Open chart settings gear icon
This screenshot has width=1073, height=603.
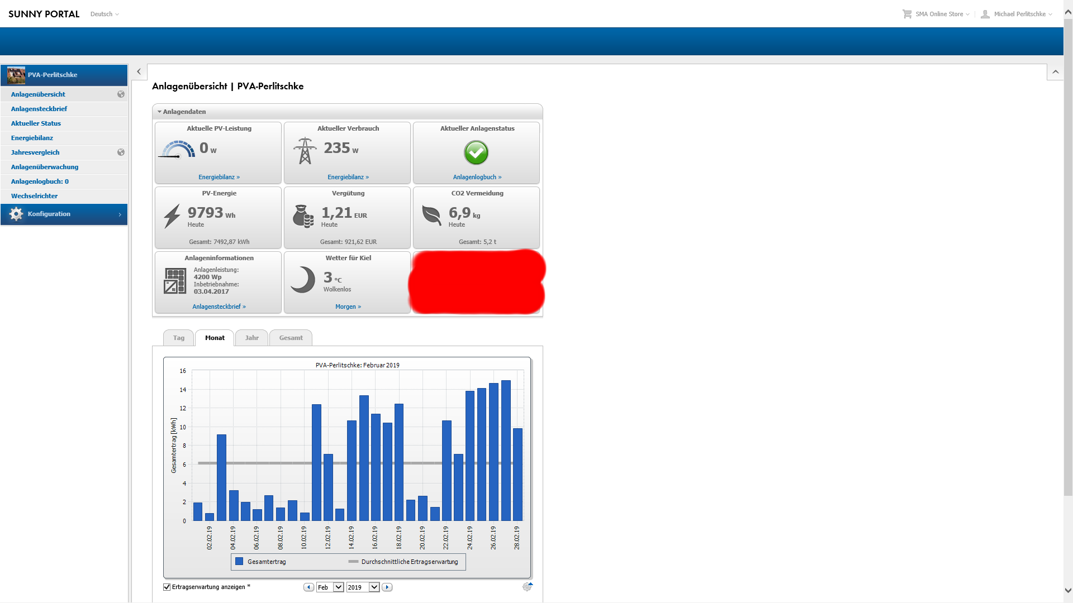[x=527, y=587]
